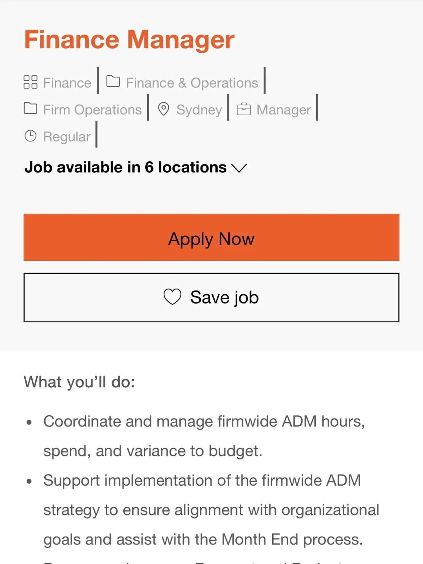Select the Finance & Operations label
The height and width of the screenshot is (564, 423).
[x=192, y=83]
